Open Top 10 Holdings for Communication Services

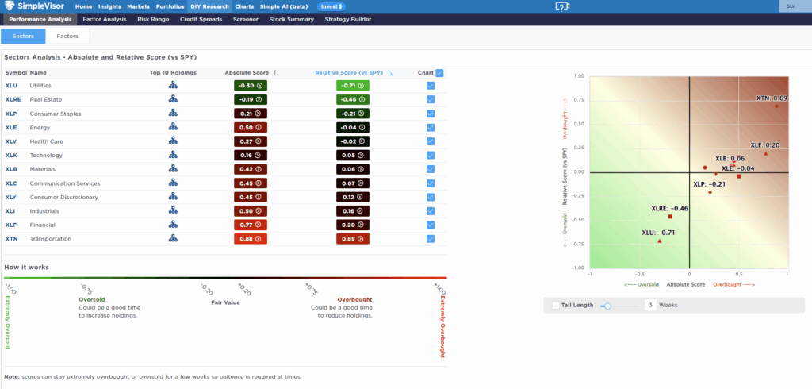pyautogui.click(x=173, y=183)
